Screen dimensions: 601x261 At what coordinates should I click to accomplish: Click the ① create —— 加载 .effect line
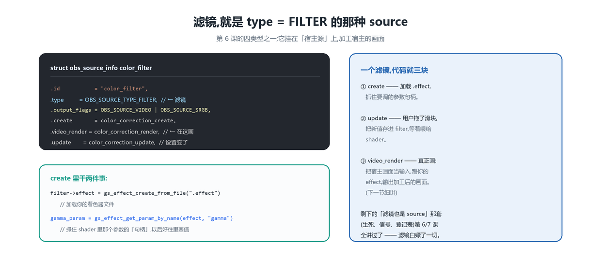tap(395, 86)
